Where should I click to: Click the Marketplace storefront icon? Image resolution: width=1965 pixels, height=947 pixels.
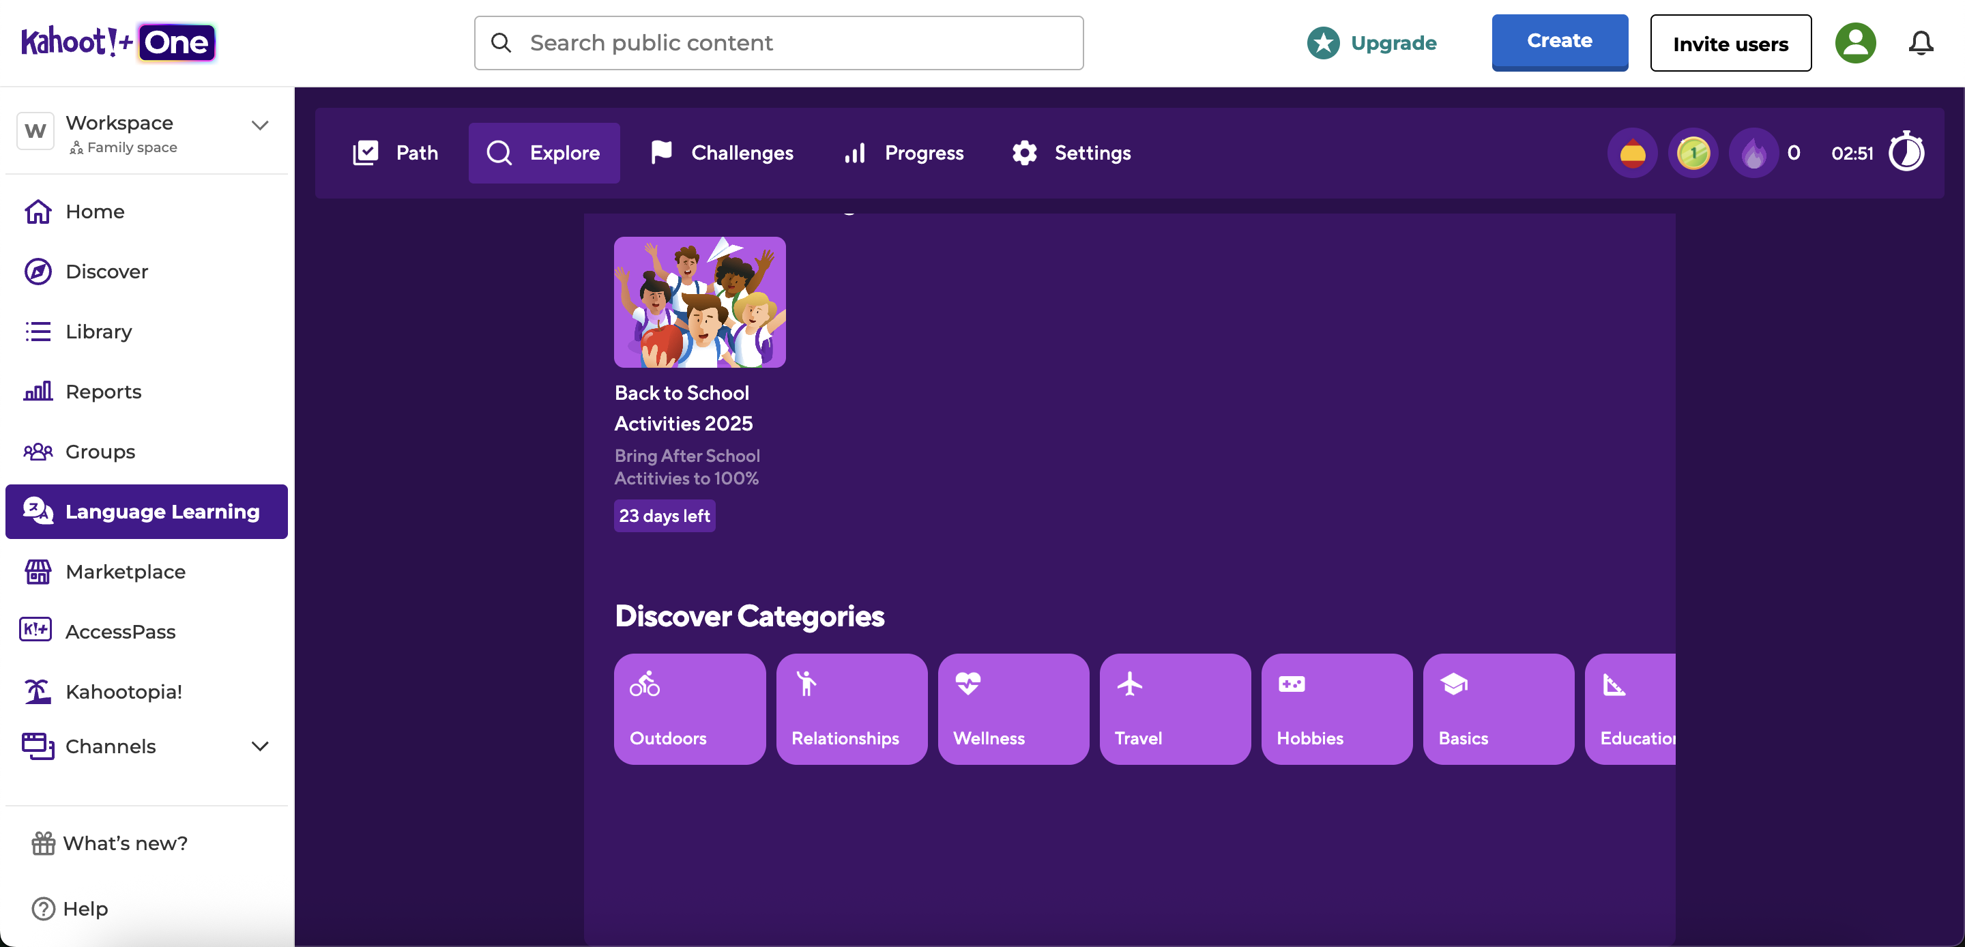pyautogui.click(x=38, y=572)
